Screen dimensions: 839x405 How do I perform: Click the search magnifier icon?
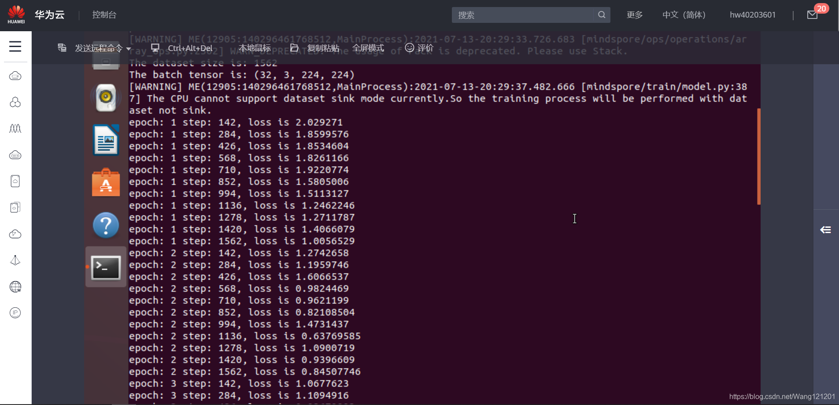click(x=602, y=15)
